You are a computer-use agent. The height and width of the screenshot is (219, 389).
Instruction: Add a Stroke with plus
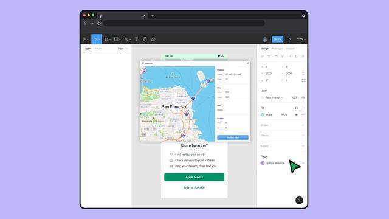[303, 125]
